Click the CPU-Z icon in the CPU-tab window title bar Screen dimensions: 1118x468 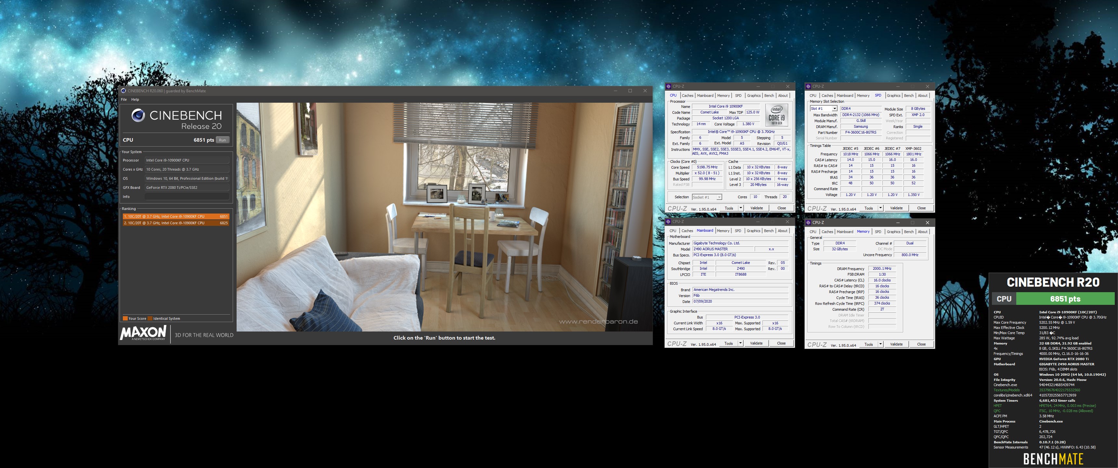[669, 86]
